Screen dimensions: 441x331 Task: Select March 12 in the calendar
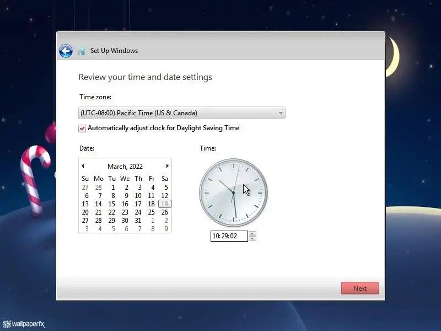[x=164, y=196]
